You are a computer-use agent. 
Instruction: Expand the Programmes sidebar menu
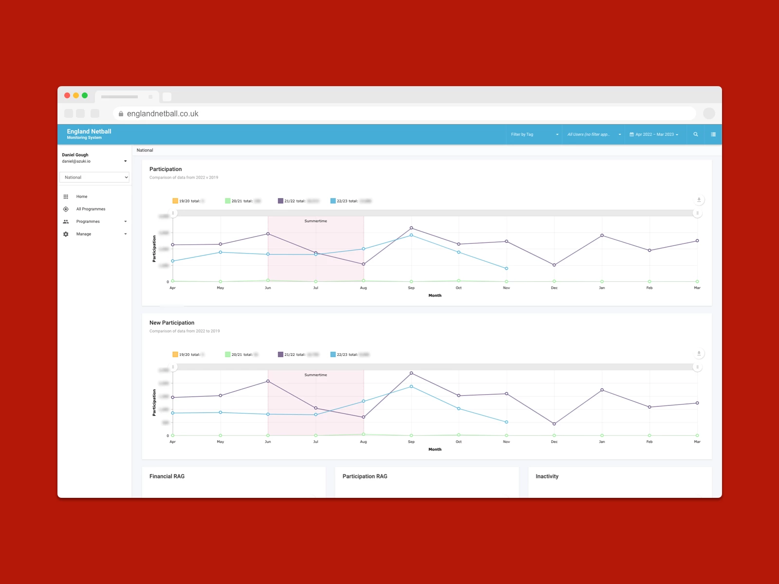click(x=125, y=221)
